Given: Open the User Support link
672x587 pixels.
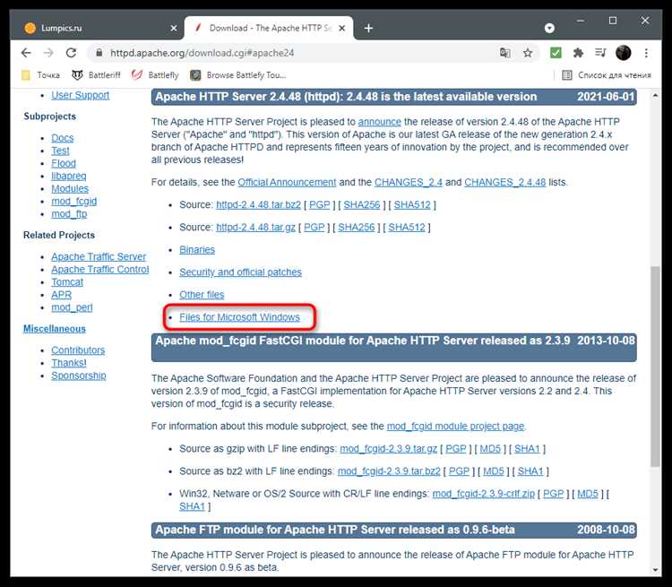Looking at the screenshot, I should click(80, 95).
